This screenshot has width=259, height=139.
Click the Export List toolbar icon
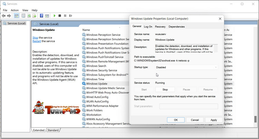coord(34,16)
